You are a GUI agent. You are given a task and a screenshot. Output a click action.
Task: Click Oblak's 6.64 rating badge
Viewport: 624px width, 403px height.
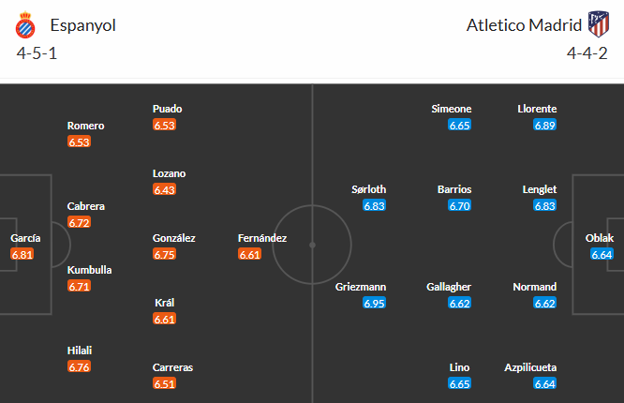coord(602,254)
